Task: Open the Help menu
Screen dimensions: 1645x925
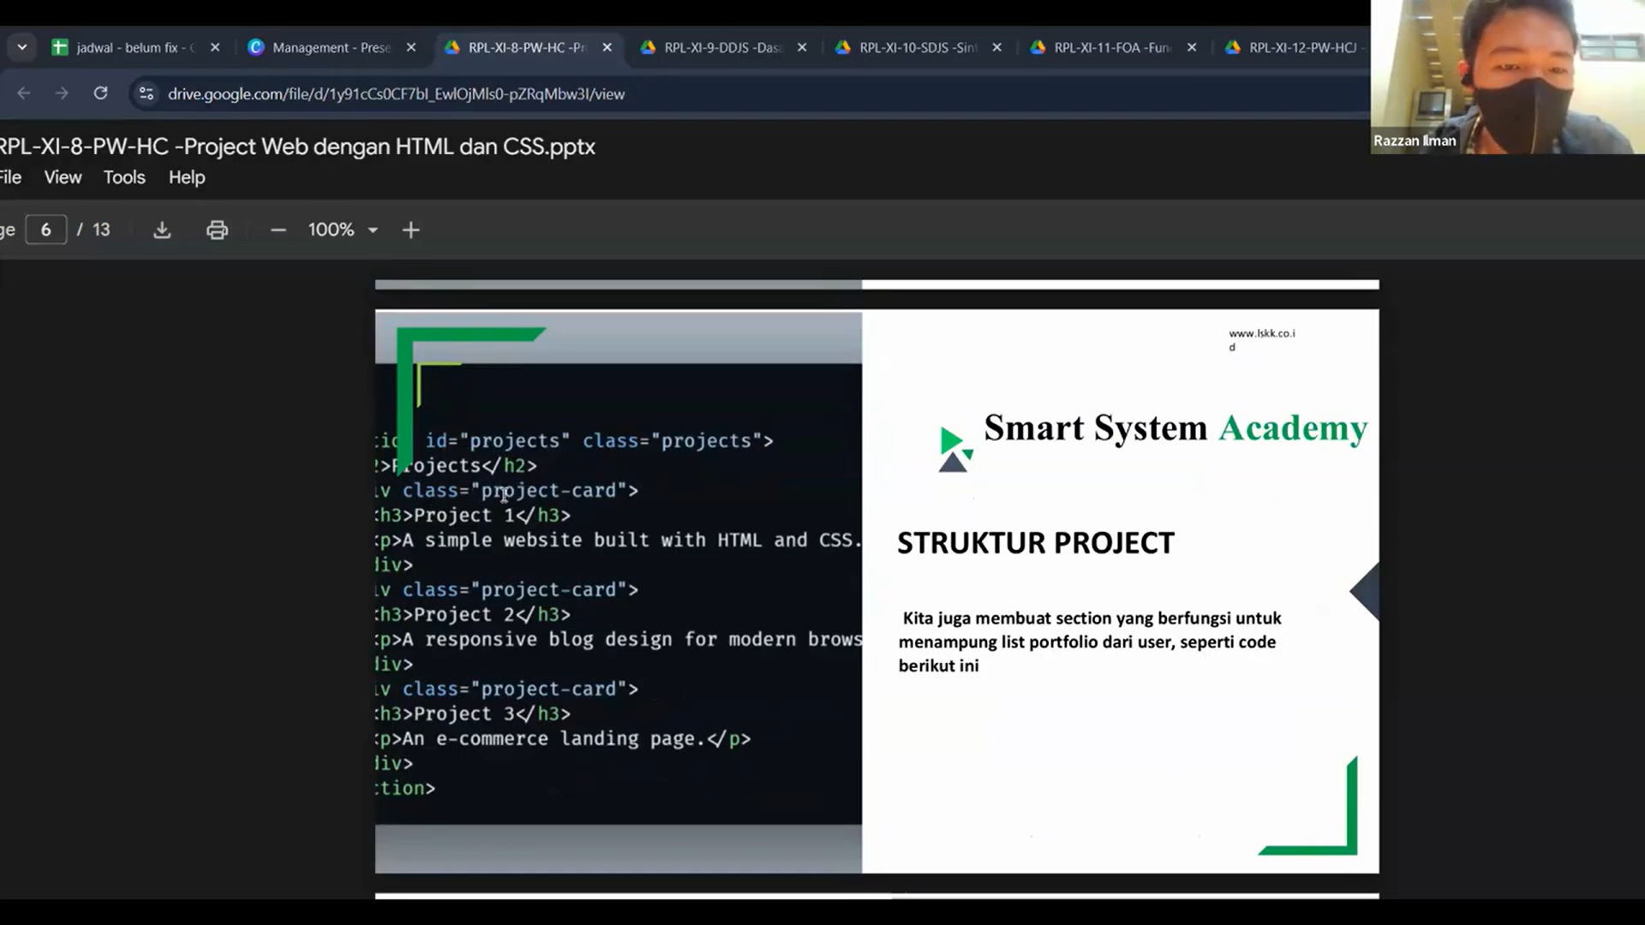Action: [x=187, y=177]
